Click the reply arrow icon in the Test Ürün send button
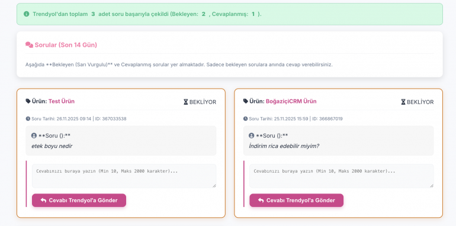Viewport: 456px width, 226px height. pos(43,201)
